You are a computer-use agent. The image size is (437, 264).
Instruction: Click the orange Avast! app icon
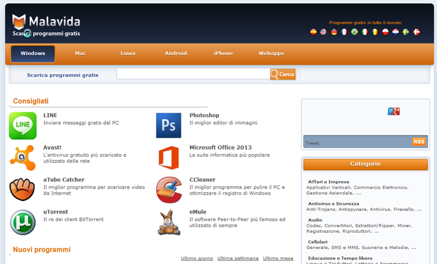pyautogui.click(x=23, y=158)
